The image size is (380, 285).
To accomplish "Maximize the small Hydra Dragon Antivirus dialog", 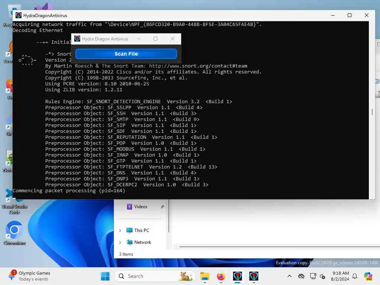I will (x=155, y=39).
